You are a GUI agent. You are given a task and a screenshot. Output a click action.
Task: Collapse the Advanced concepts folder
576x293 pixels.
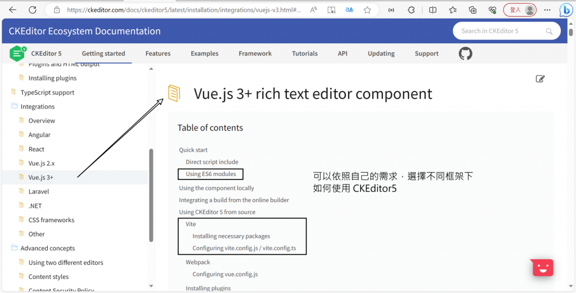coord(48,248)
